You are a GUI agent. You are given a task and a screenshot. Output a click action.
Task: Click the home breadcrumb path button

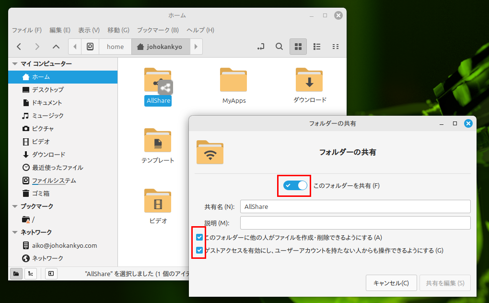(115, 47)
